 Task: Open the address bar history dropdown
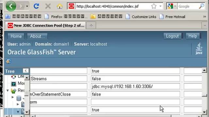point(160,6)
